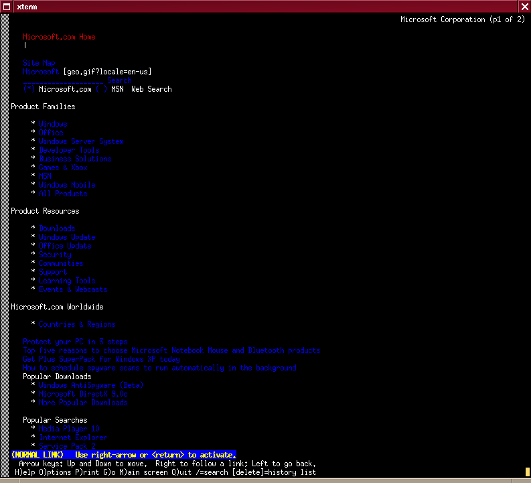This screenshot has width=531, height=483.
Task: Follow the Windows Update link
Action: point(67,237)
